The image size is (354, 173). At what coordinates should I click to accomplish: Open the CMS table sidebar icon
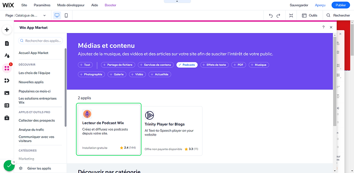tap(7, 105)
